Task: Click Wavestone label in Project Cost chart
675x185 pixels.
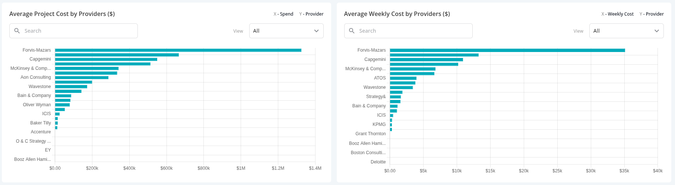Action: pyautogui.click(x=39, y=87)
